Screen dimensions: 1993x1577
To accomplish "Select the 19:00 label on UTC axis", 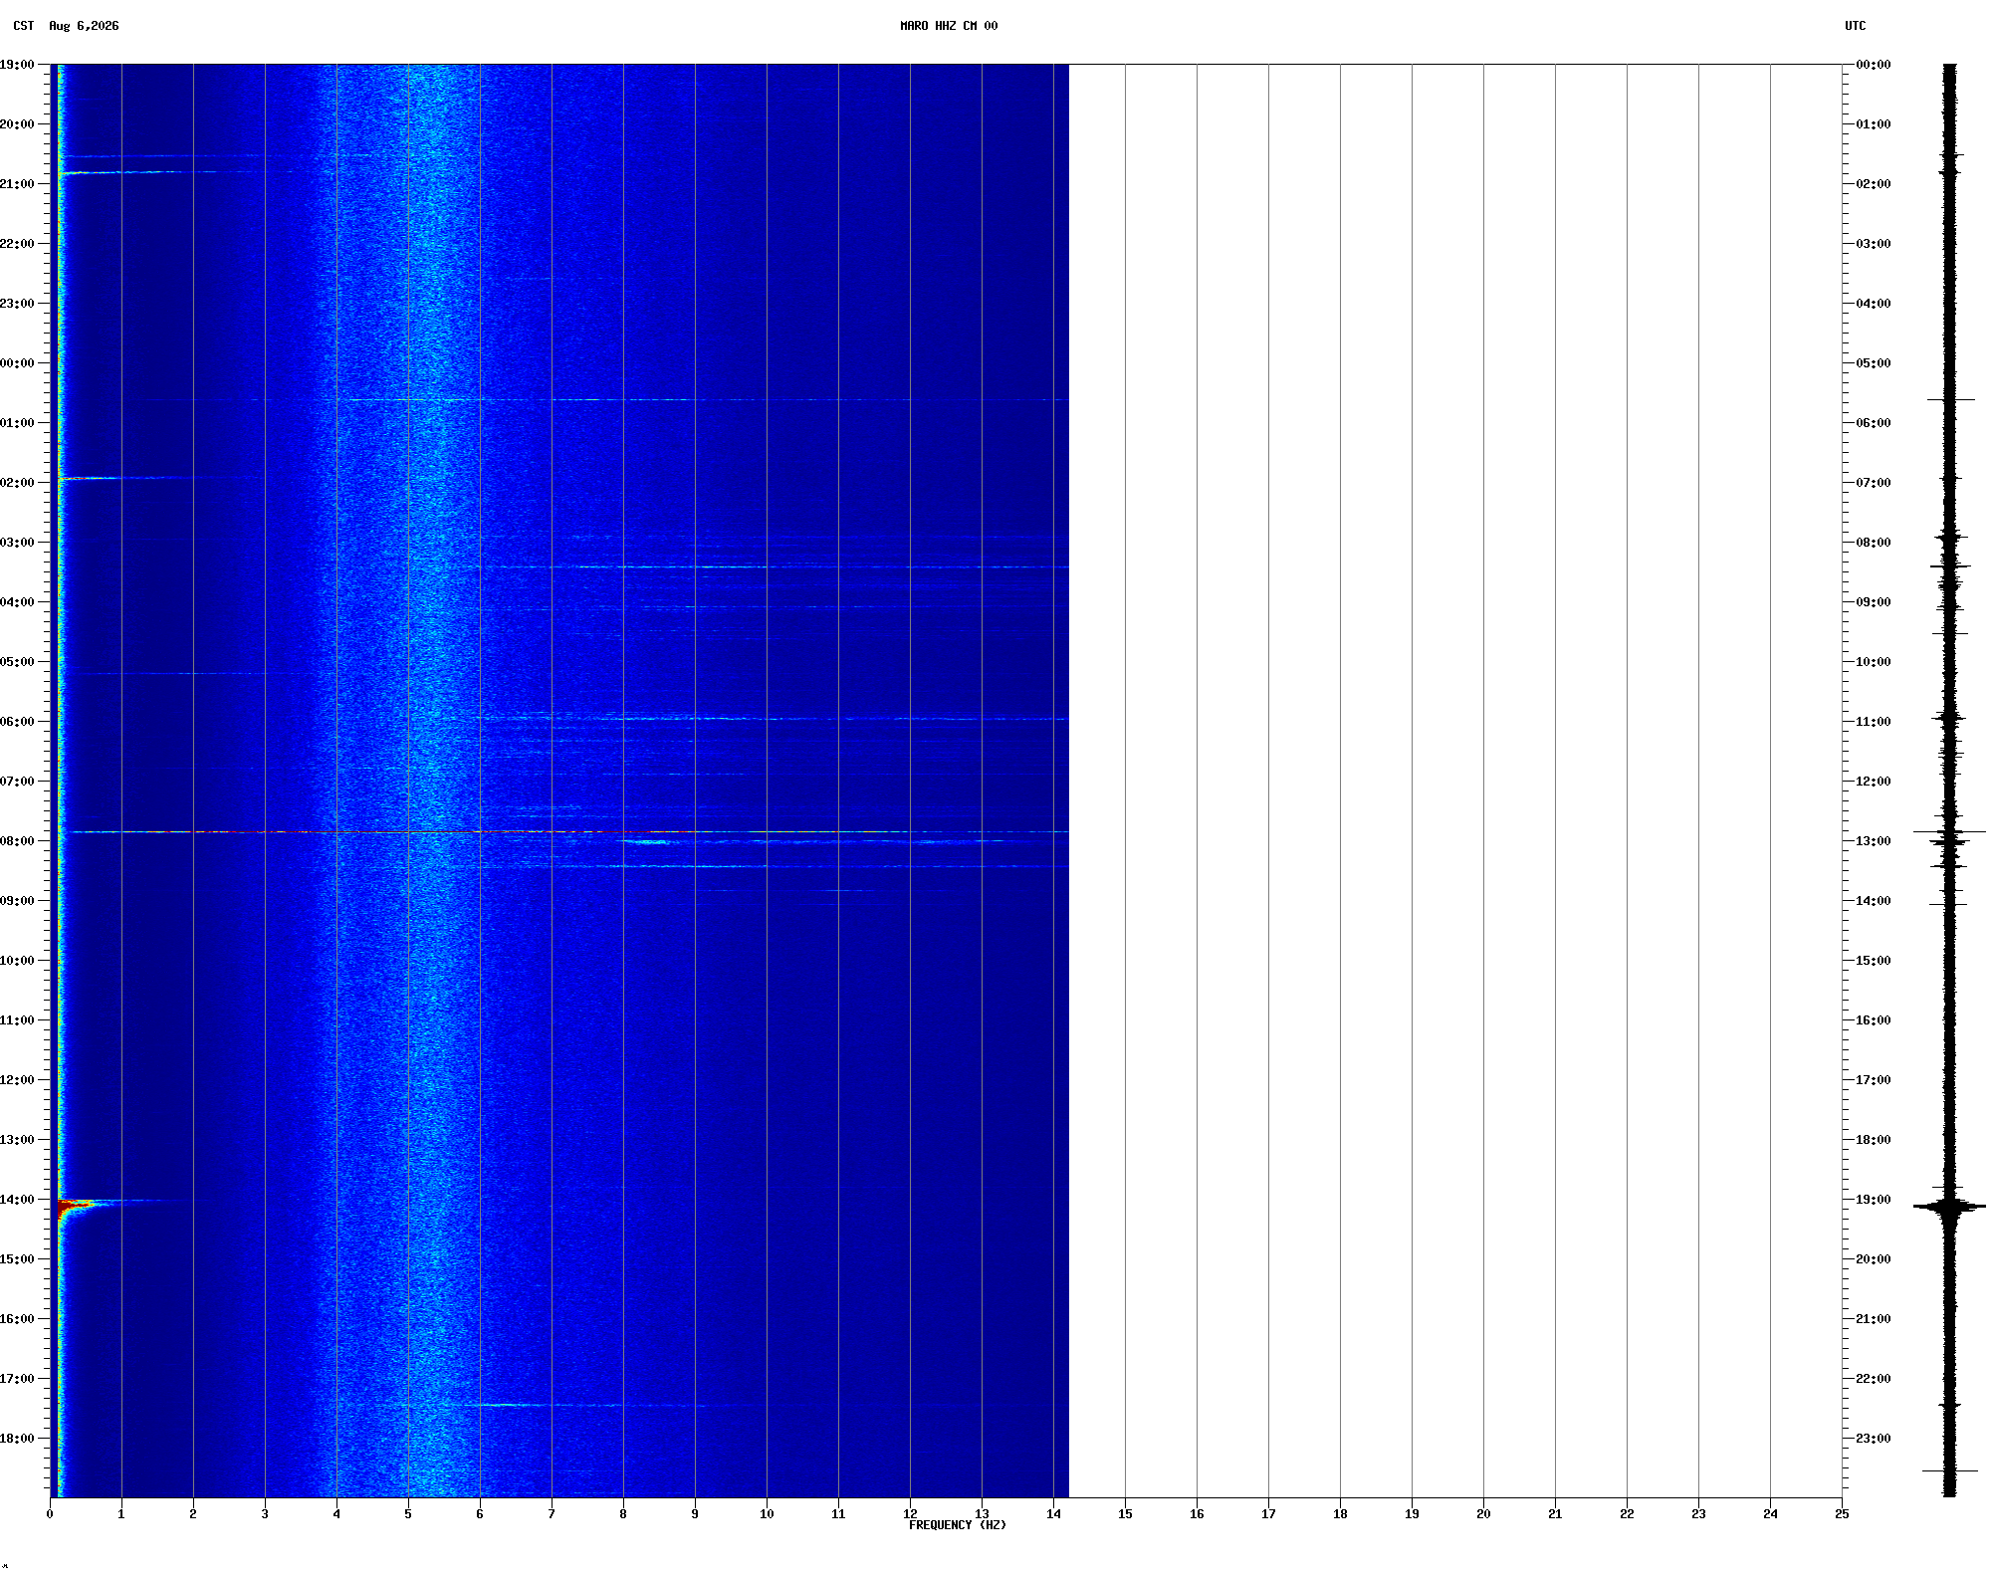I will point(1874,1200).
